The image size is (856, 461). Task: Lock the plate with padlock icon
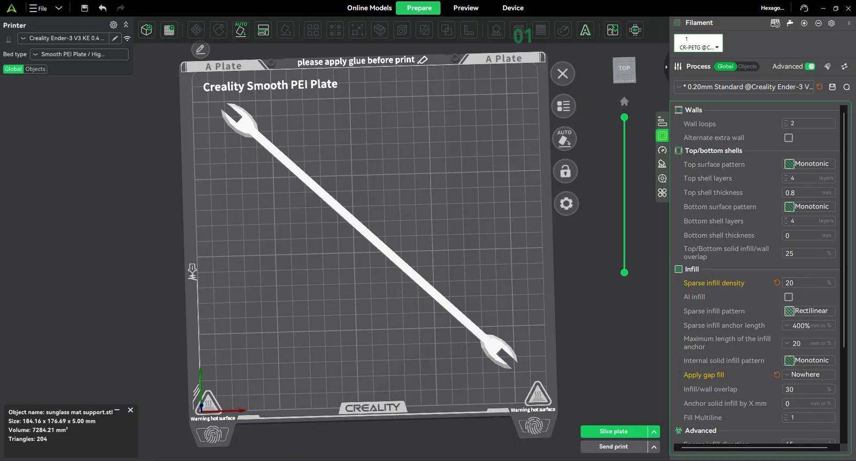point(565,171)
